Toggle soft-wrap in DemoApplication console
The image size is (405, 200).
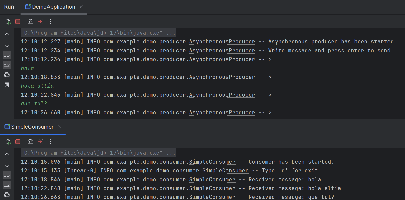(7, 55)
